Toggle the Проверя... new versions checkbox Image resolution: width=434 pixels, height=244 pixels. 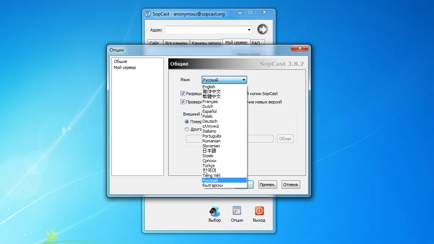coord(183,102)
